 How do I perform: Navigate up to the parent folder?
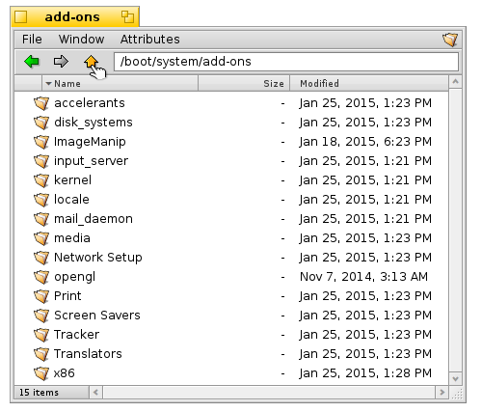[91, 61]
